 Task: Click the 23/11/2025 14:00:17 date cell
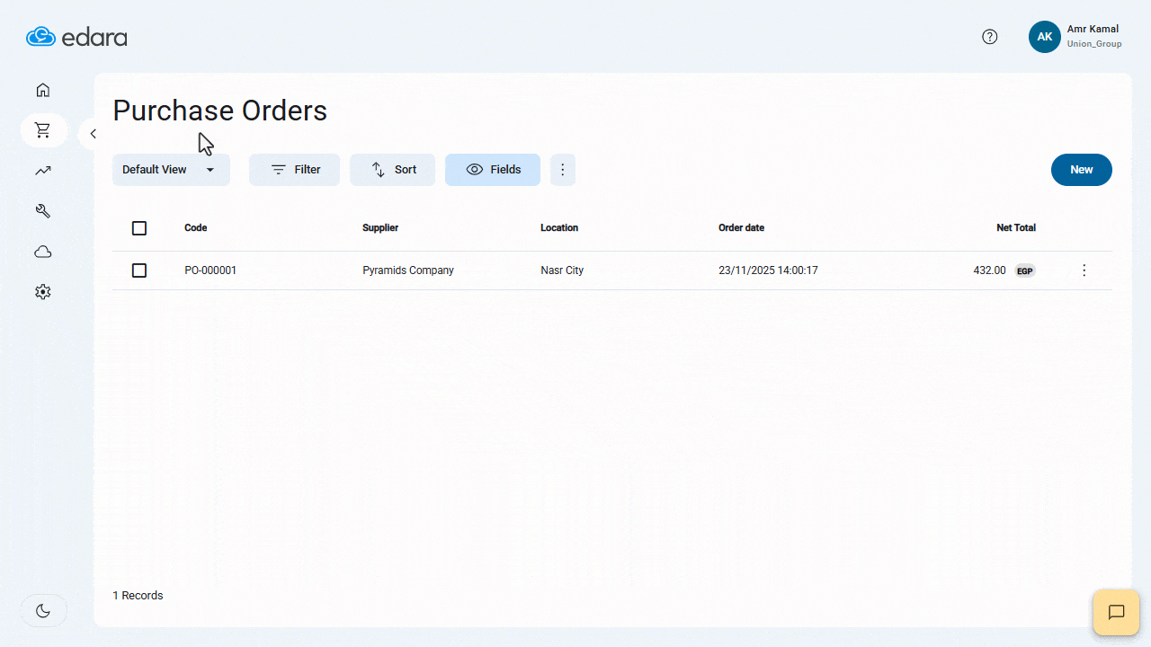tap(769, 270)
